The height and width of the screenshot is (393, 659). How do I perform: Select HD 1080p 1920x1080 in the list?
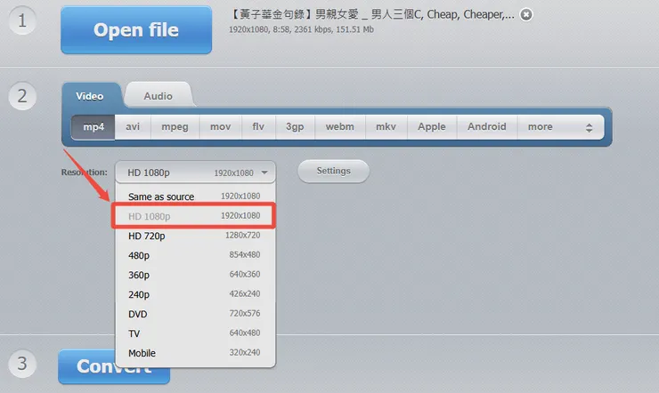coord(194,215)
